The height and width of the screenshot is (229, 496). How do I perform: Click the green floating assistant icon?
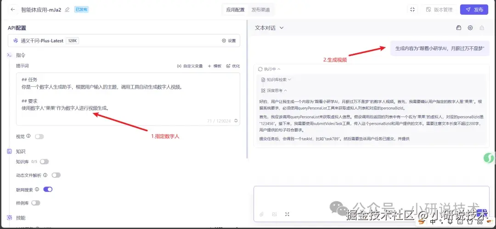[490, 158]
